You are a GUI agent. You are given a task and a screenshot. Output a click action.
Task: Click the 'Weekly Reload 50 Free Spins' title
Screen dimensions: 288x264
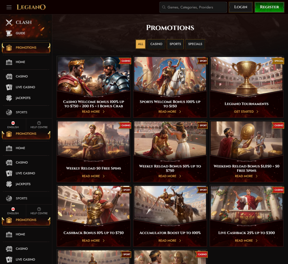(x=93, y=168)
